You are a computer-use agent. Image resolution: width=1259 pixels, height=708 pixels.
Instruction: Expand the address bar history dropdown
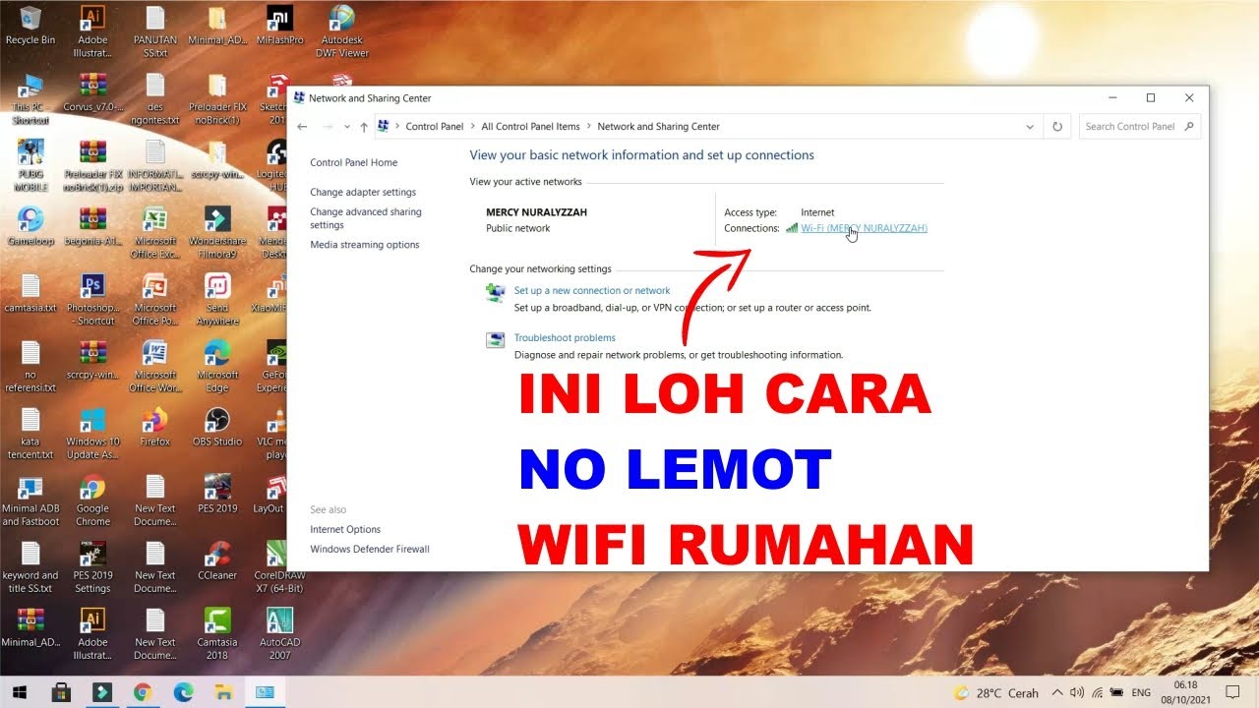1030,127
